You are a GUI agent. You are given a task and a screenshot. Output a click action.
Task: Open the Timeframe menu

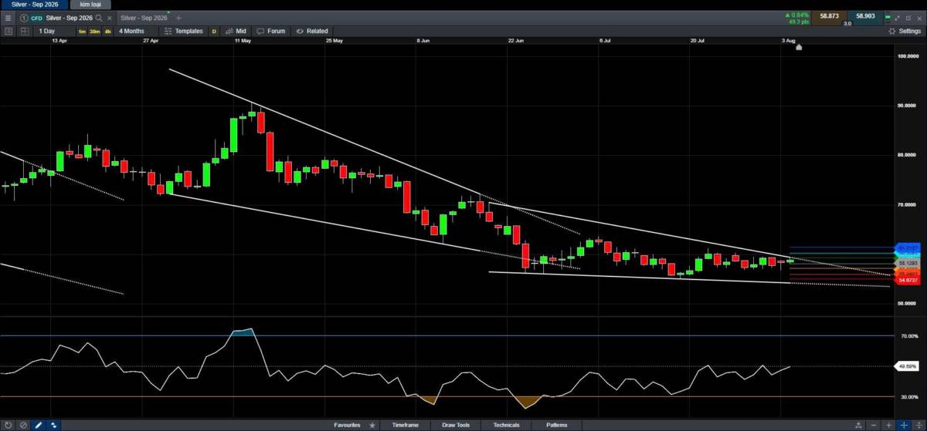[406, 425]
